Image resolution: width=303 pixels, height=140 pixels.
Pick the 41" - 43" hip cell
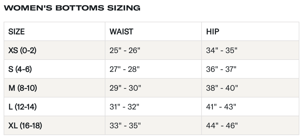pyautogui.click(x=221, y=107)
